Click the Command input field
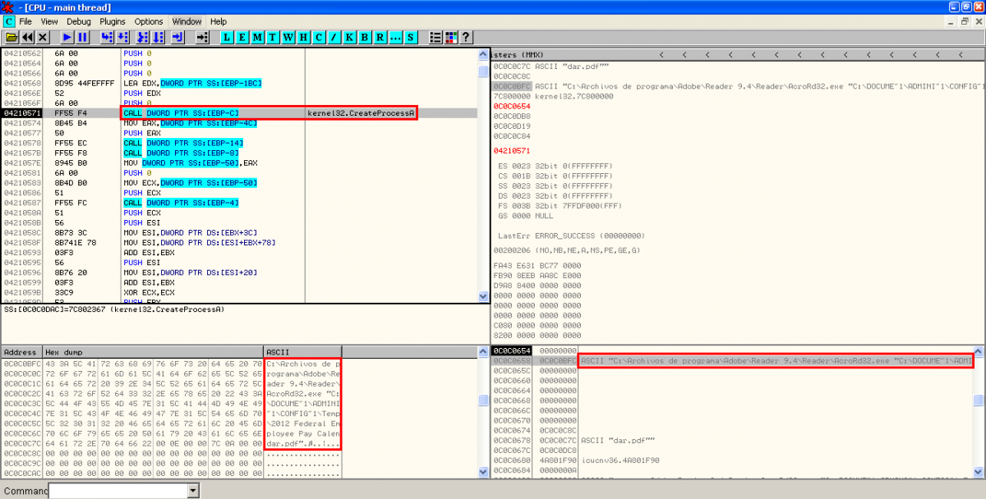Screen dimensions: 986x499 point(117,491)
